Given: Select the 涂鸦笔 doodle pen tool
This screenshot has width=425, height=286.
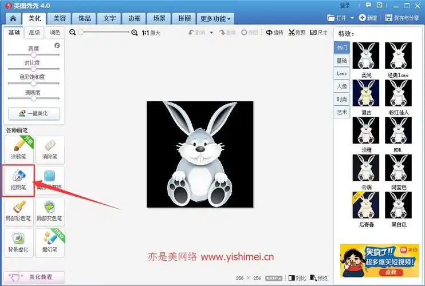Looking at the screenshot, I should [18, 148].
